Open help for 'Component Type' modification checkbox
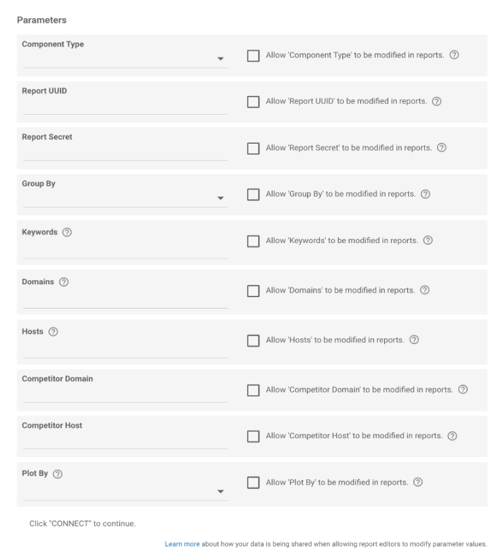500x560 pixels. click(454, 55)
